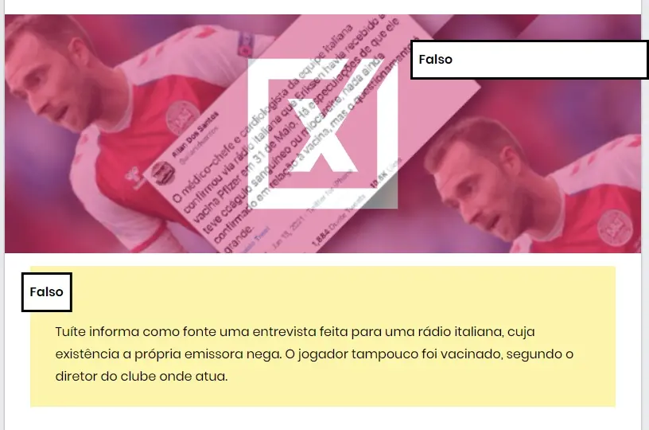Viewport: 649px width, 430px height.
Task: Click the gray folded corner of the logo
Action: pos(383,193)
